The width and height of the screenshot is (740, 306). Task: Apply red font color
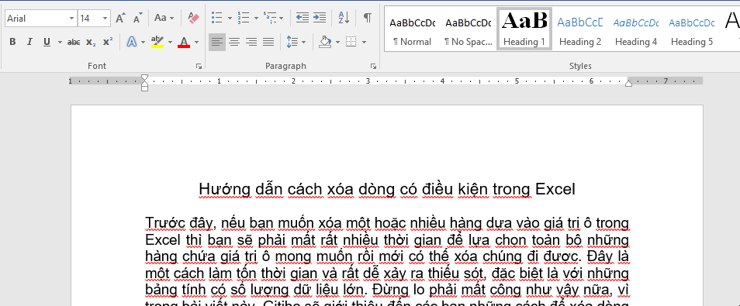pyautogui.click(x=184, y=42)
